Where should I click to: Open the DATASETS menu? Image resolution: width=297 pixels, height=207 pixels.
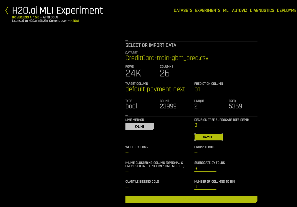(183, 11)
